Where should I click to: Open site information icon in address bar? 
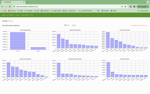(x=14, y=7)
